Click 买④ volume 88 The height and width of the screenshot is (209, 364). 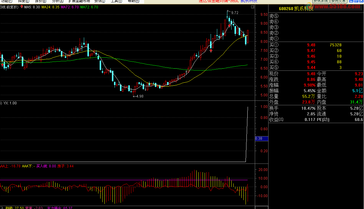[x=339, y=62]
